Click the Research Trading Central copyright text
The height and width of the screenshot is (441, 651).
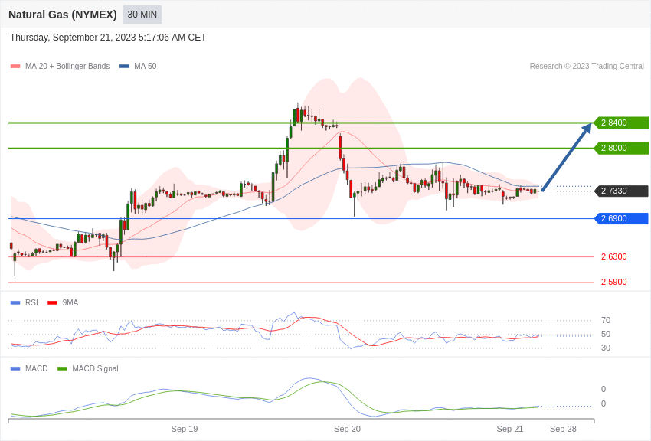(x=587, y=66)
